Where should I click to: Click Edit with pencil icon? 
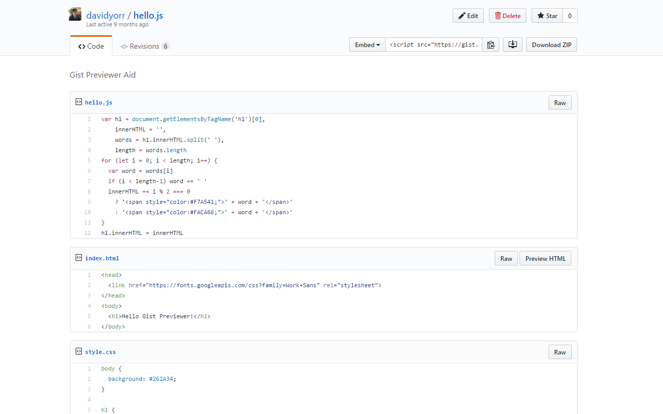(468, 16)
